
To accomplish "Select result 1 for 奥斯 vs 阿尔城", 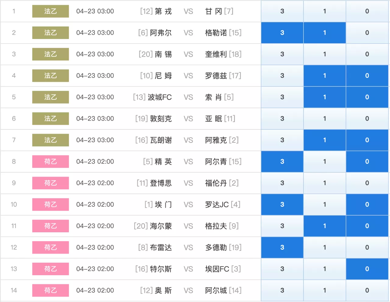I will (324, 290).
